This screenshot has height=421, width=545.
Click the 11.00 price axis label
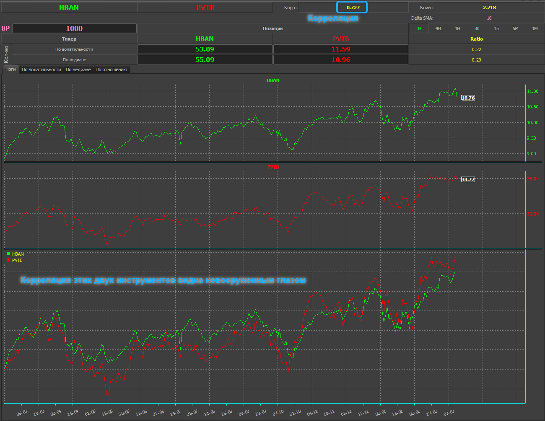coord(532,91)
